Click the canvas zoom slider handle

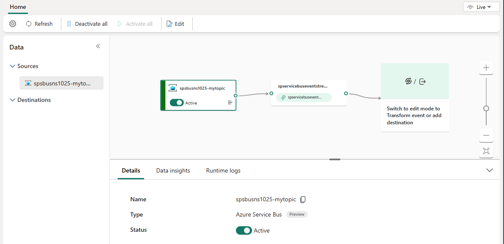pos(486,108)
